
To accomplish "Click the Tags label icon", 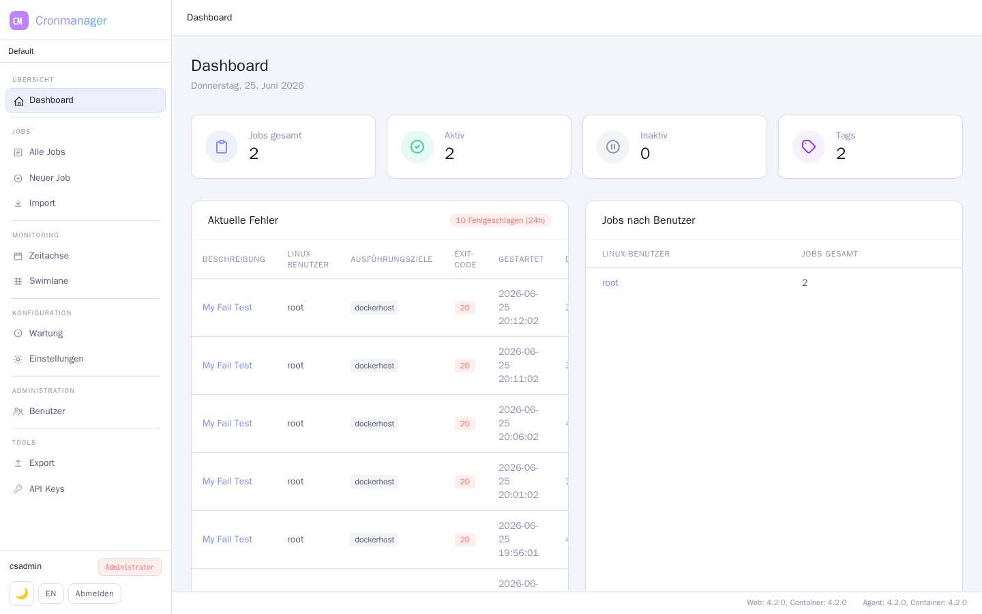I will coord(809,147).
